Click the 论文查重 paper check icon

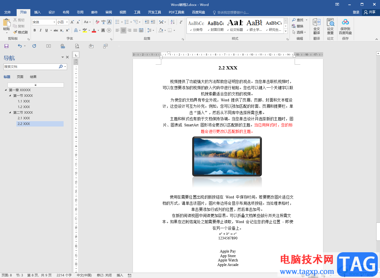pos(330,26)
